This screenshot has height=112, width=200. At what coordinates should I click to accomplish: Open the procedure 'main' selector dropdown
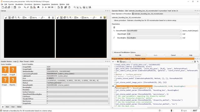[x=192, y=62]
